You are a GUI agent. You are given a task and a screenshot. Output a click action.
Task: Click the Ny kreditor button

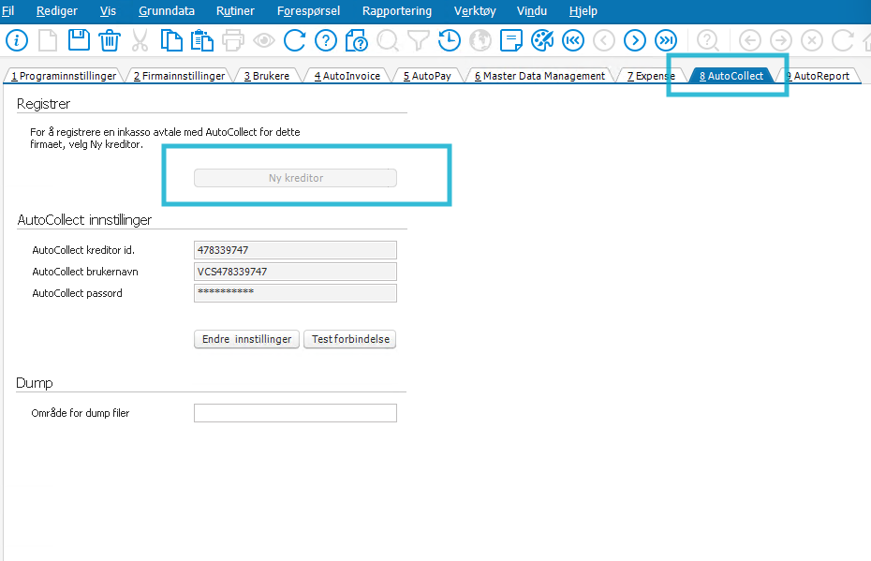coord(296,178)
